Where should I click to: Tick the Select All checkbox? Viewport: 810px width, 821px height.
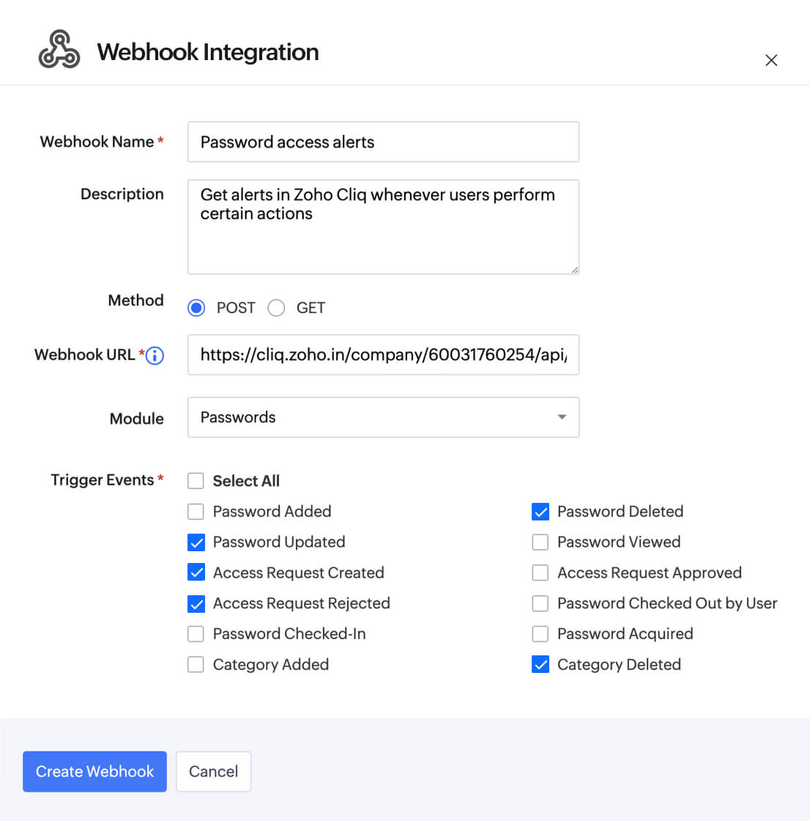coord(196,481)
